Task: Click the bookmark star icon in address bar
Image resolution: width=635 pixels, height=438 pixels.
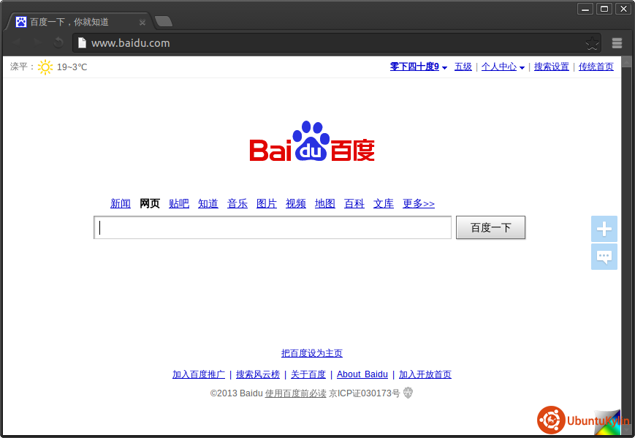Action: [592, 43]
